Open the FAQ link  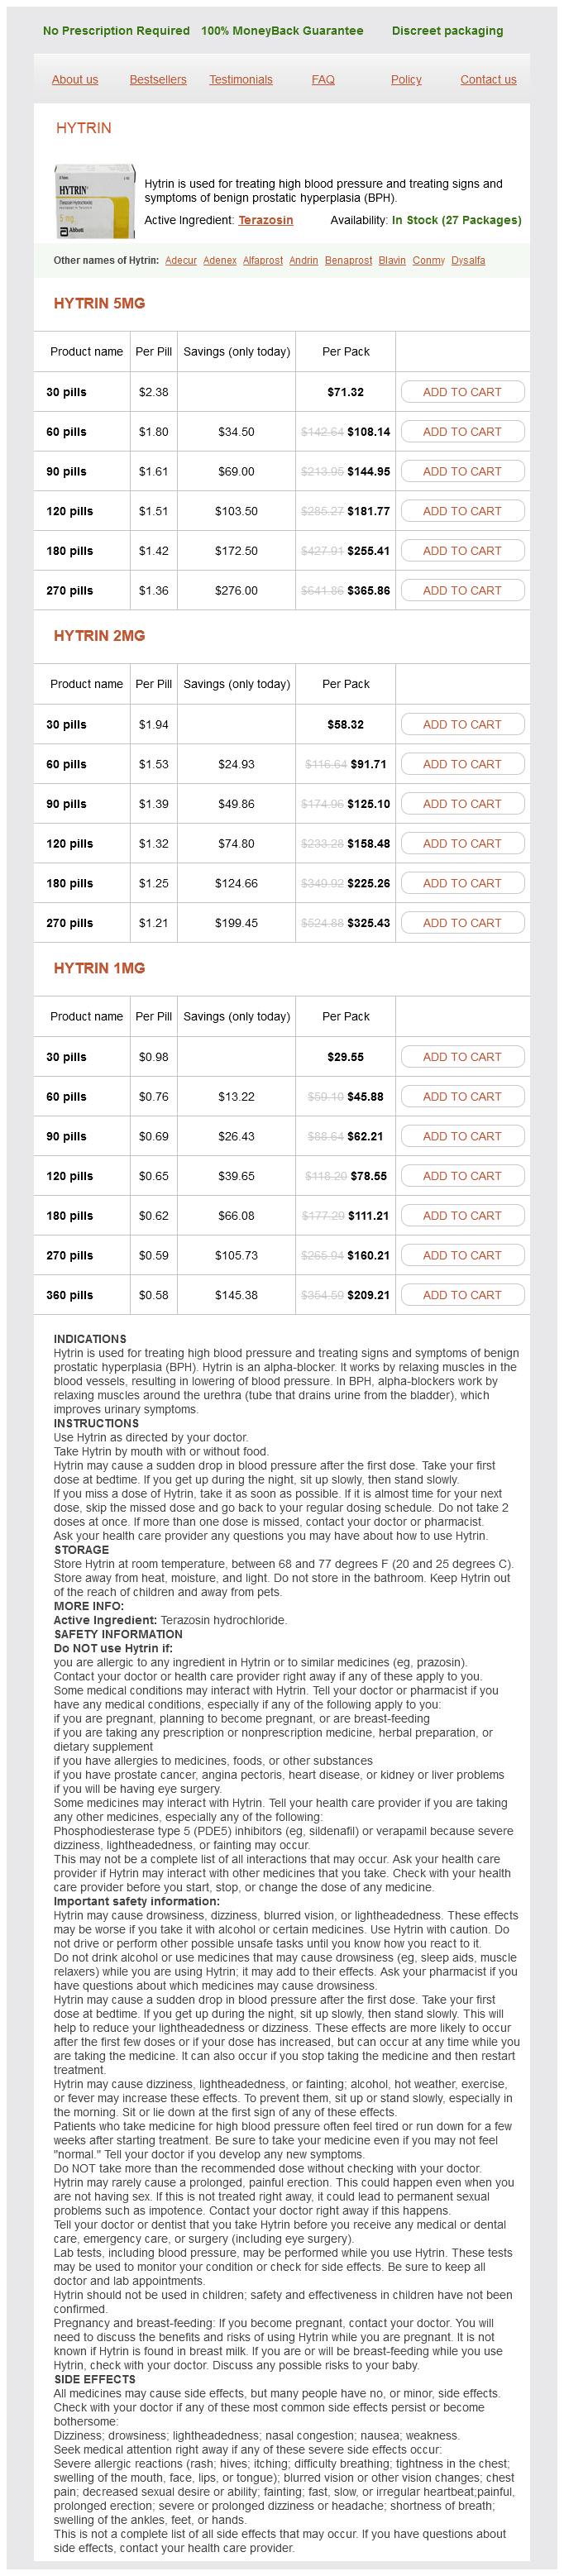pos(323,80)
